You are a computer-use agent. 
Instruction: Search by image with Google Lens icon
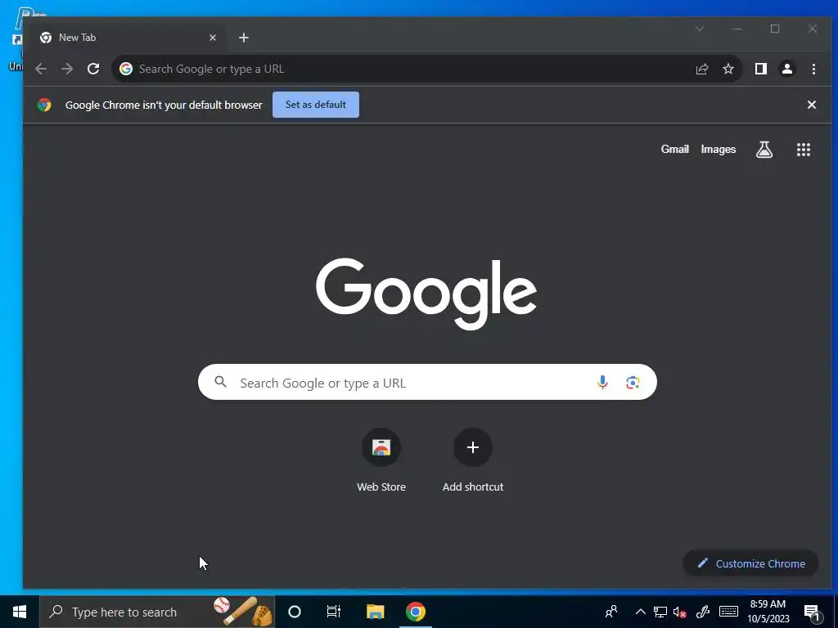633,383
